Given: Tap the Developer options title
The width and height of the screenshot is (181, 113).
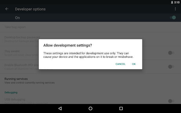Looking at the screenshot, I should pyautogui.click(x=30, y=9).
